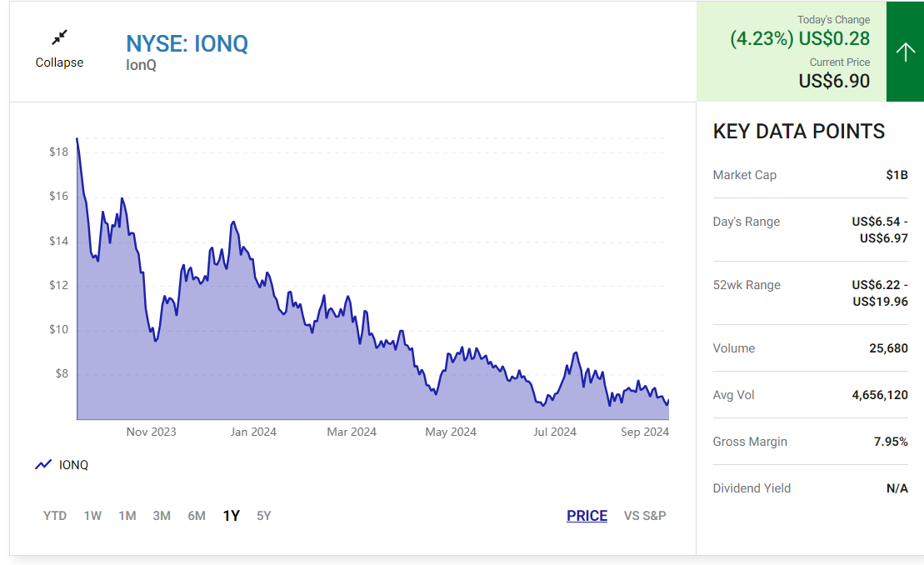The width and height of the screenshot is (924, 565).
Task: Click the green up-arrow price change icon
Action: click(x=905, y=52)
